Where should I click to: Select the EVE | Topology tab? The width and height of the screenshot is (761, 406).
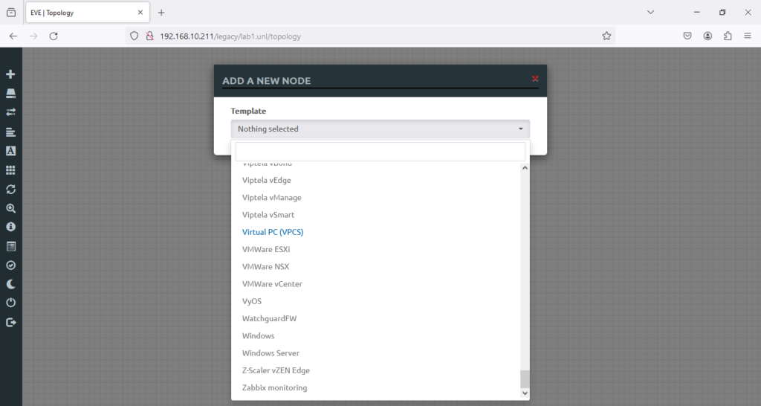pos(88,13)
